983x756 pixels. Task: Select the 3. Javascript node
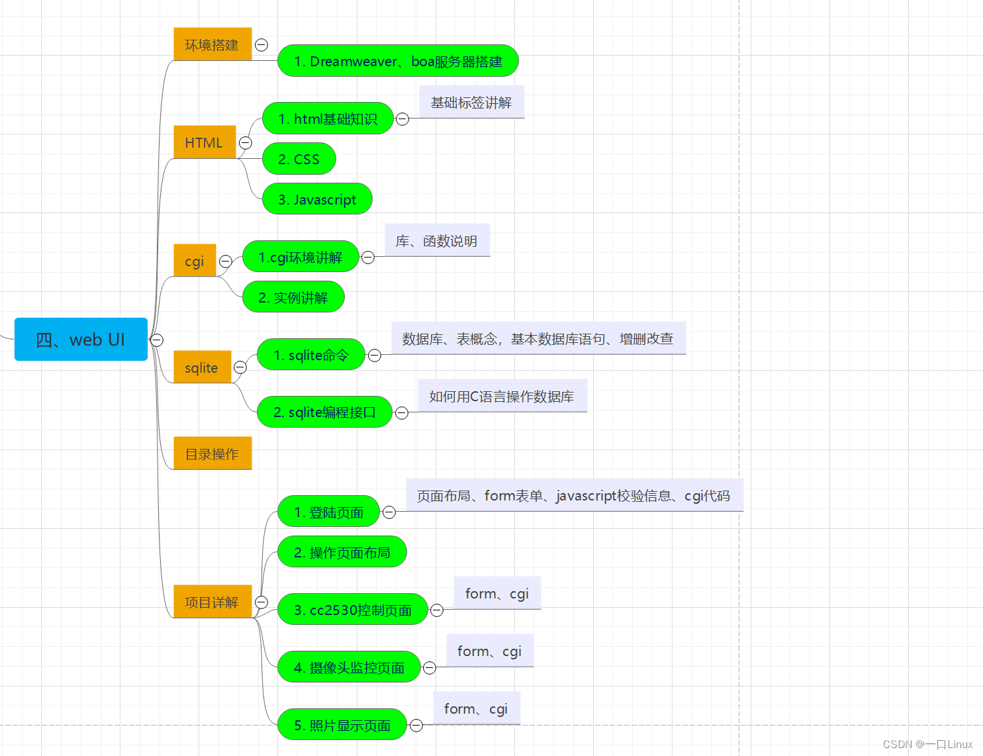point(317,199)
